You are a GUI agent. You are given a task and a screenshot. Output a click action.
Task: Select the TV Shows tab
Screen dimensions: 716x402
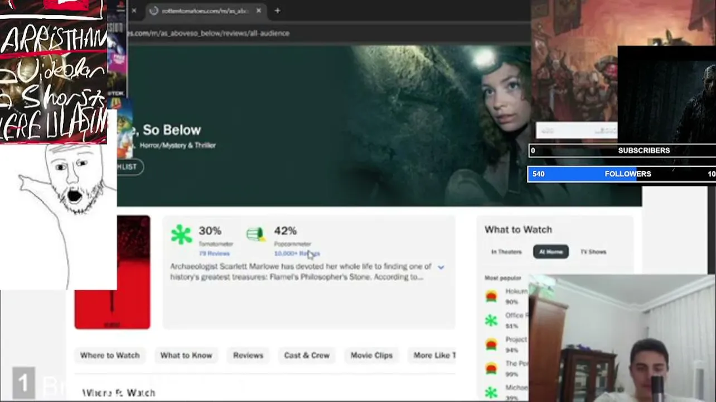pos(593,252)
